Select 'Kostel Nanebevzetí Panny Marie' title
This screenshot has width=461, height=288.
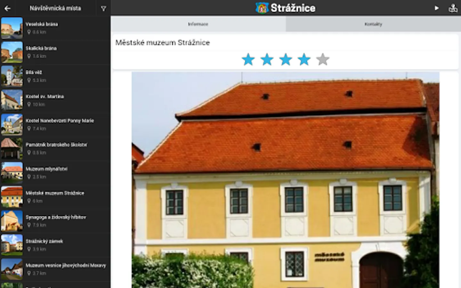pos(60,121)
